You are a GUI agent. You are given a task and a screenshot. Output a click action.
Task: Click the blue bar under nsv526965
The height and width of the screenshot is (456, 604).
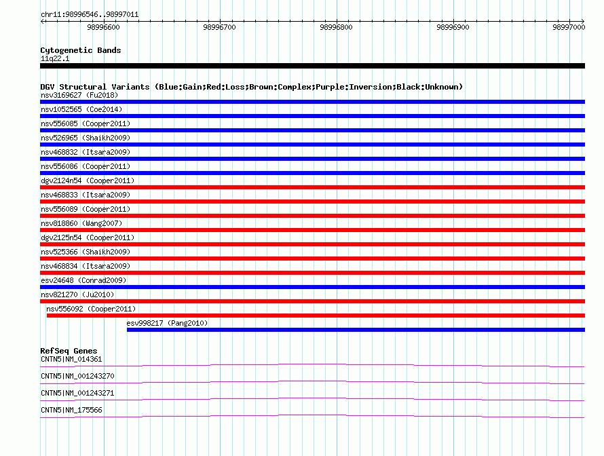tap(312, 145)
